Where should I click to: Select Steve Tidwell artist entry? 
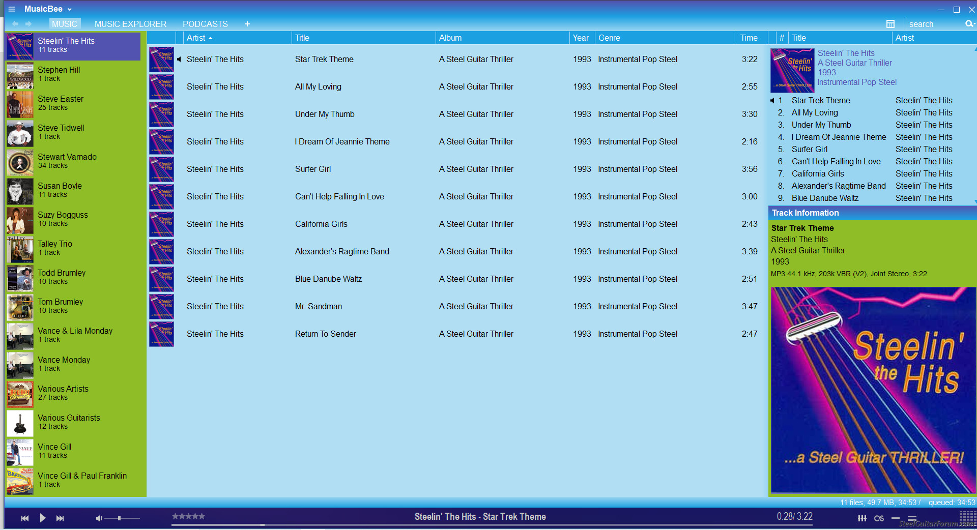(x=74, y=133)
